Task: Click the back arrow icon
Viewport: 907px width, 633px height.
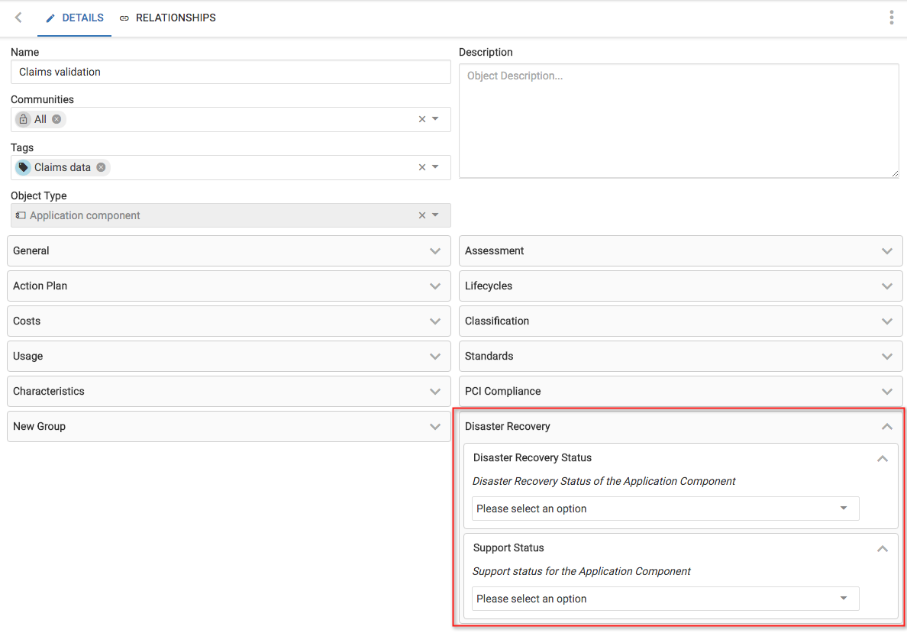Action: [x=18, y=18]
